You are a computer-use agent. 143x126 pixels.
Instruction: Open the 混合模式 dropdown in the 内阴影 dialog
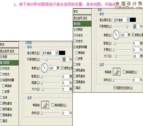tap(50, 53)
